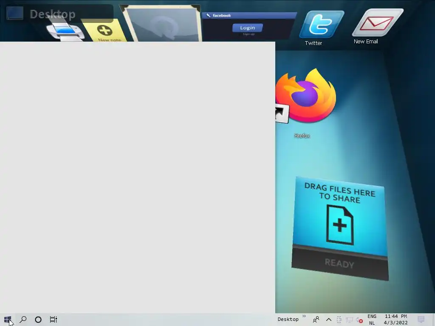
Task: Click the printer icon
Action: [65, 30]
